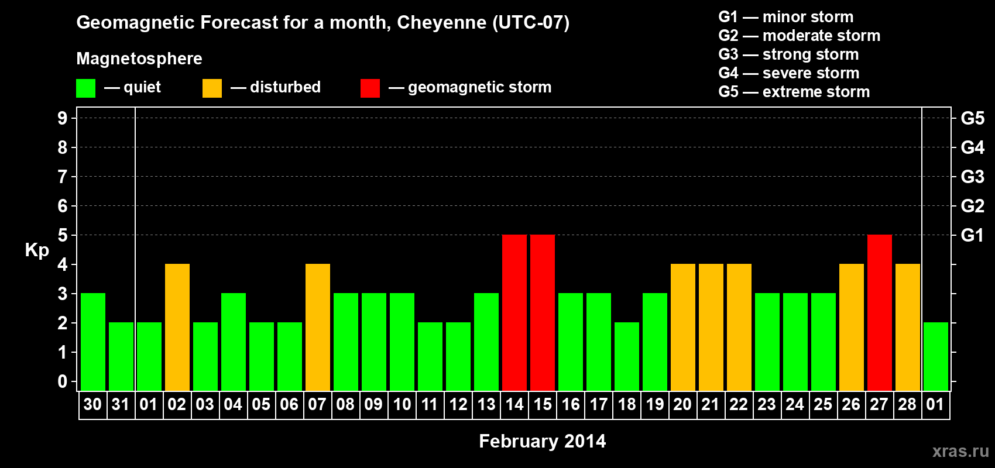Image resolution: width=995 pixels, height=468 pixels.
Task: Click date label 16 on the axis
Action: click(x=571, y=405)
